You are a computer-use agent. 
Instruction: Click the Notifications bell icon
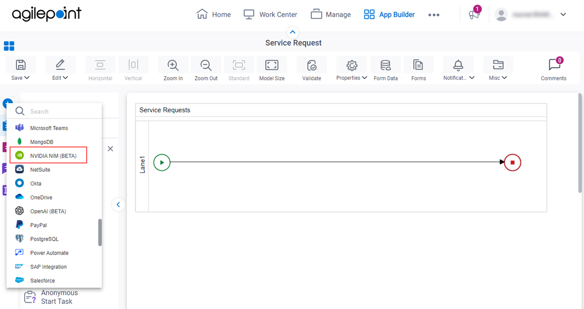[x=459, y=65]
